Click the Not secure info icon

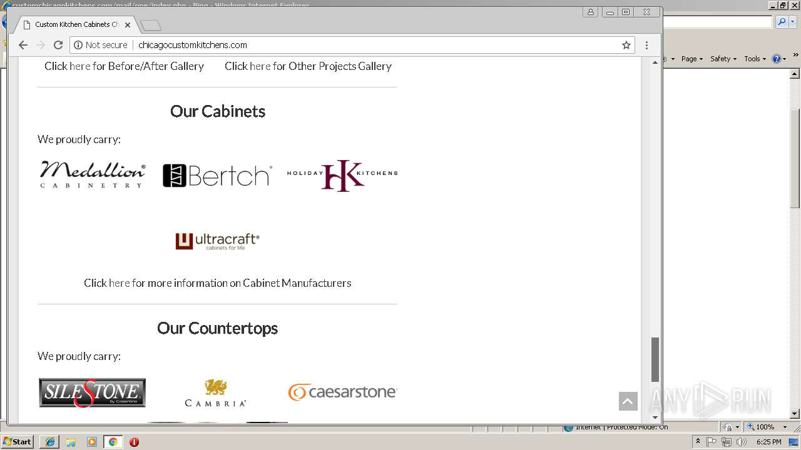tap(78, 45)
